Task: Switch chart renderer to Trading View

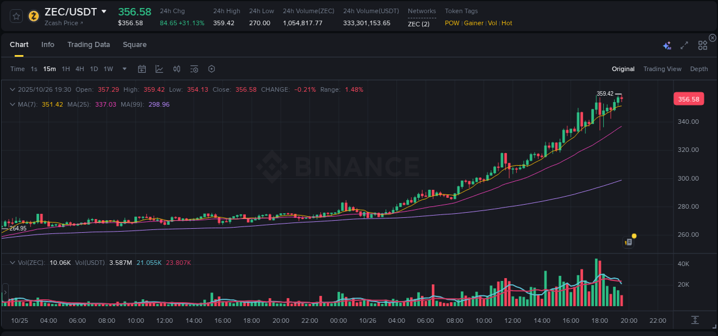Action: point(662,69)
